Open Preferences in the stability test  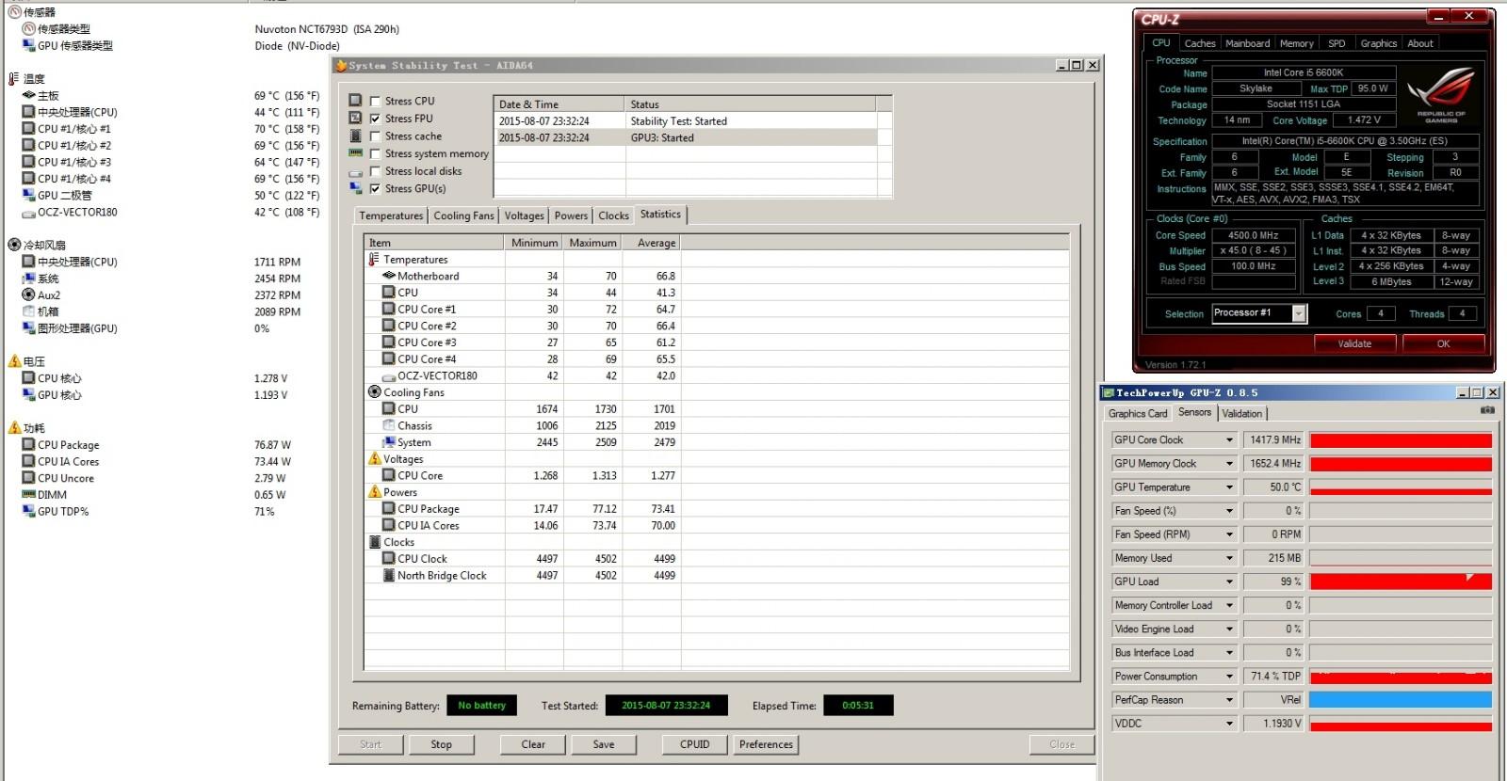[767, 744]
